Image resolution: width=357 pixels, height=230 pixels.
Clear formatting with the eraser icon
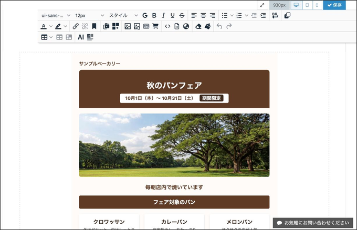(198, 26)
